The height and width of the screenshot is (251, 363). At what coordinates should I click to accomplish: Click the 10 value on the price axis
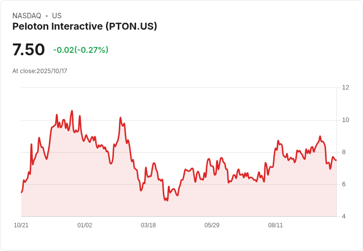coord(345,120)
